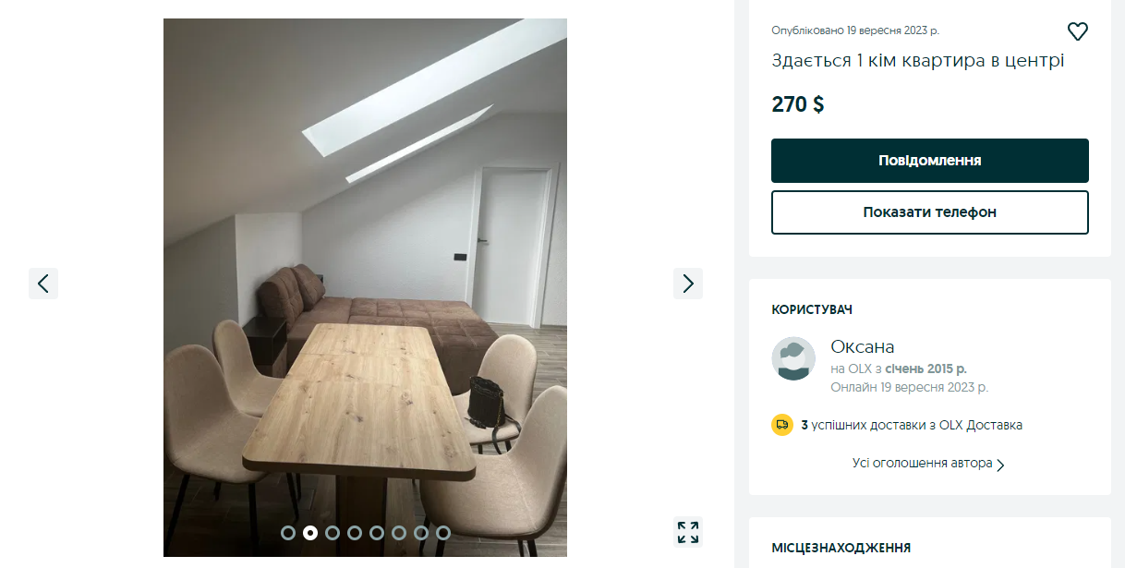Open Усі оголошення автора link
The width and height of the screenshot is (1125, 568).
(922, 463)
